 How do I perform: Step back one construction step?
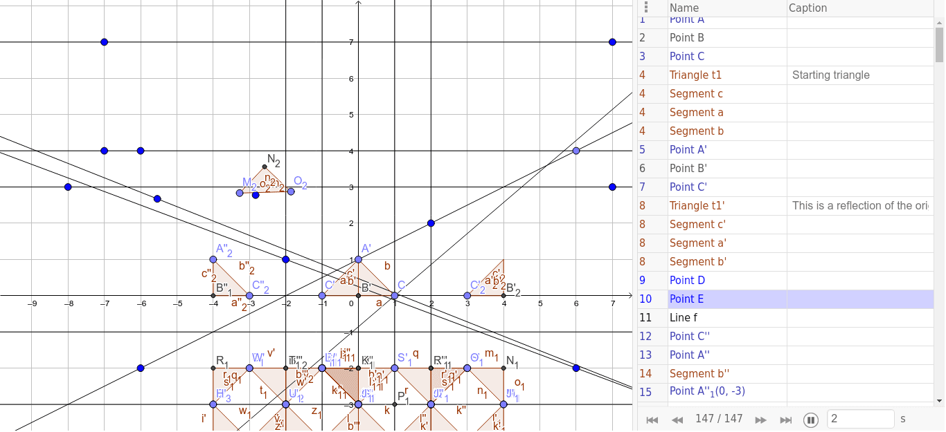tap(677, 420)
